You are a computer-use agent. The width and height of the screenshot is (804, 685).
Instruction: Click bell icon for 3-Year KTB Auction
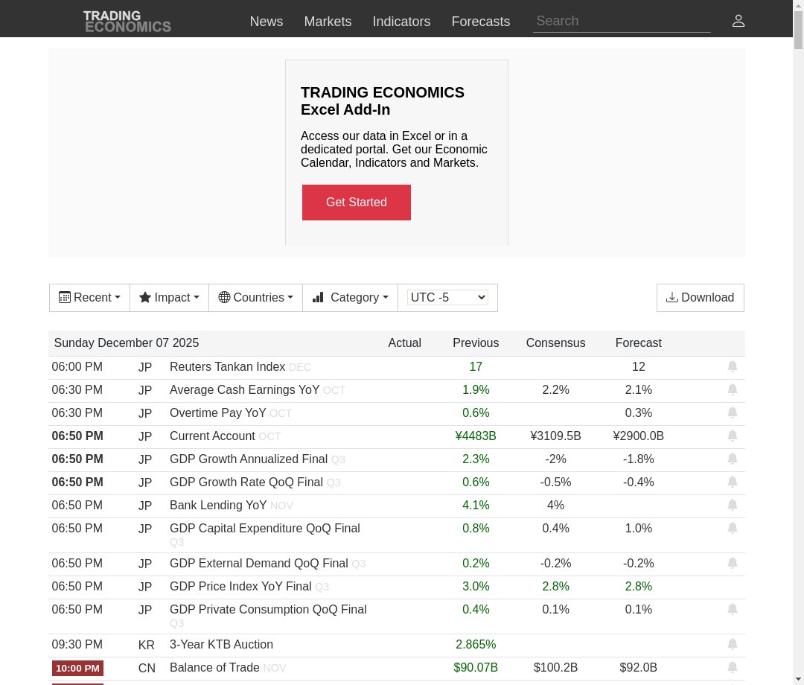point(733,644)
